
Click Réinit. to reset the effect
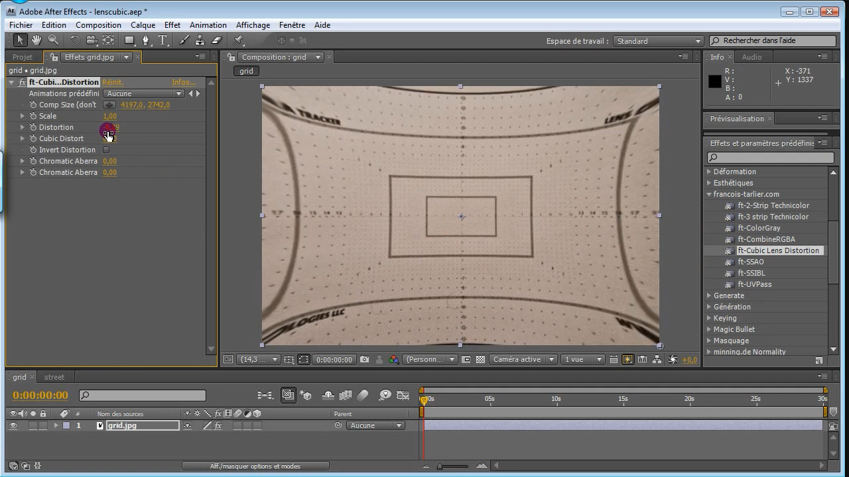(x=113, y=82)
